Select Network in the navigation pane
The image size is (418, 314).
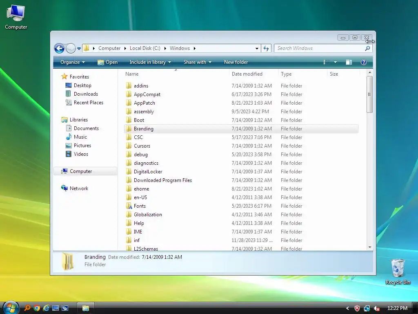(x=79, y=188)
